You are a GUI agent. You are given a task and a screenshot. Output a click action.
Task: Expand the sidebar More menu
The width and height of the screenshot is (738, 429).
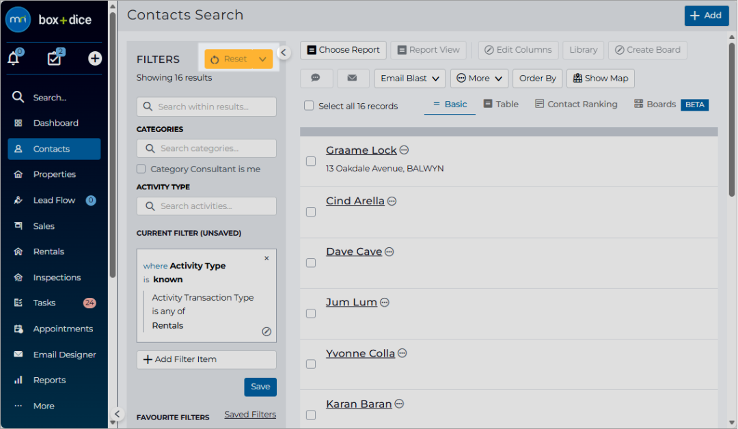pyautogui.click(x=54, y=406)
